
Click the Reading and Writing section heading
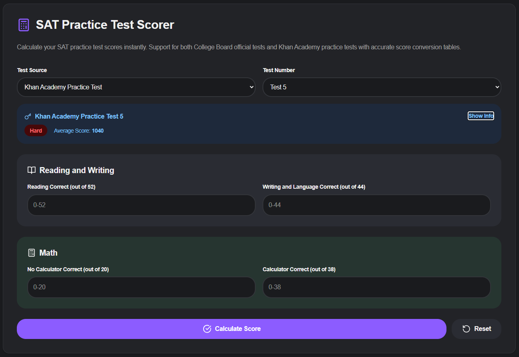pyautogui.click(x=77, y=170)
